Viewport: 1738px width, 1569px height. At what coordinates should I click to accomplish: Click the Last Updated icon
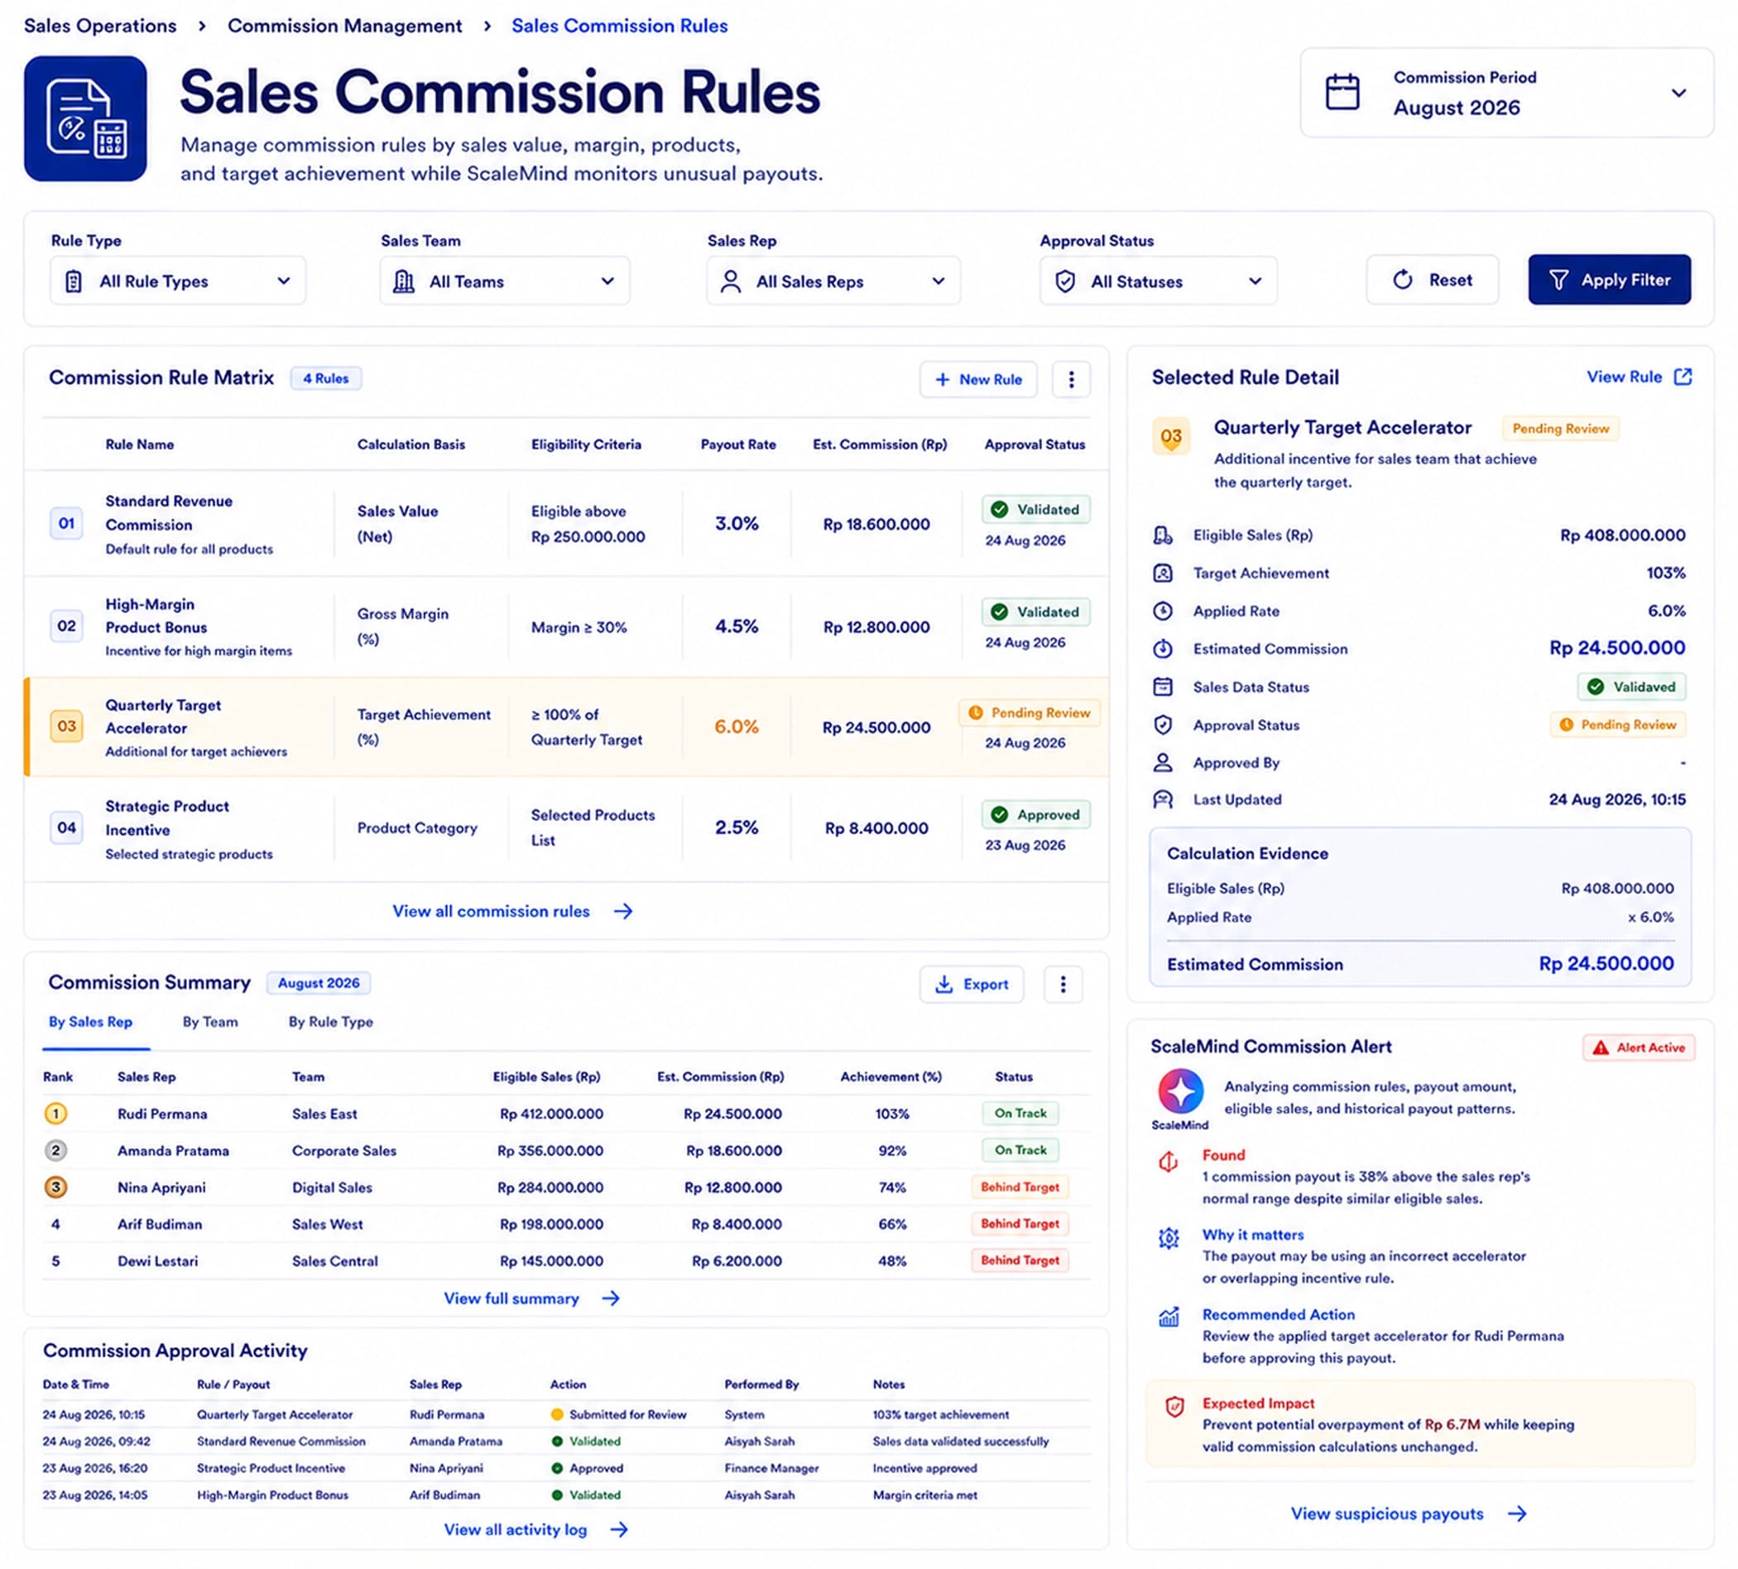1163,799
